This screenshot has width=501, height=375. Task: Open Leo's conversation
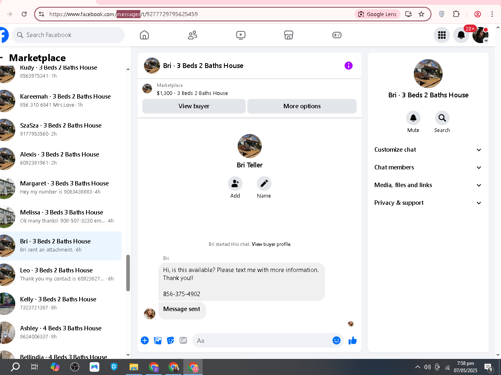click(x=61, y=275)
